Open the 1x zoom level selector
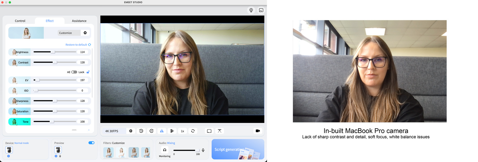The height and width of the screenshot is (162, 478). (x=182, y=131)
